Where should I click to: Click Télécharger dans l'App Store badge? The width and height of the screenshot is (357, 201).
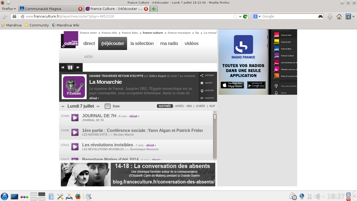tap(232, 85)
